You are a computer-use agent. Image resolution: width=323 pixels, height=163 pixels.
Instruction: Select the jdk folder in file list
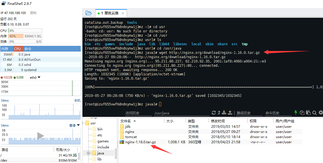(x=211, y=126)
